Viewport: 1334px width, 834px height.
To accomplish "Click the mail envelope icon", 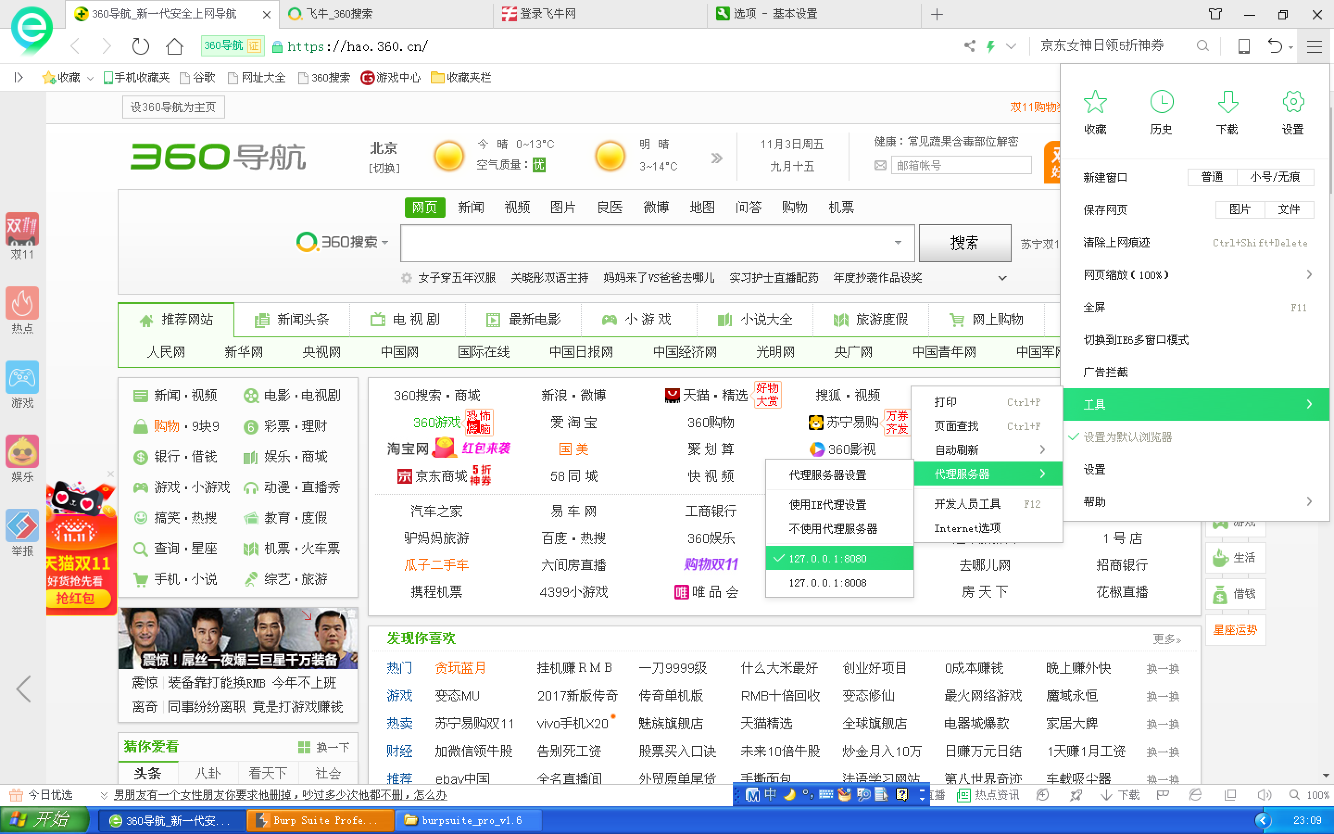I will click(x=881, y=165).
